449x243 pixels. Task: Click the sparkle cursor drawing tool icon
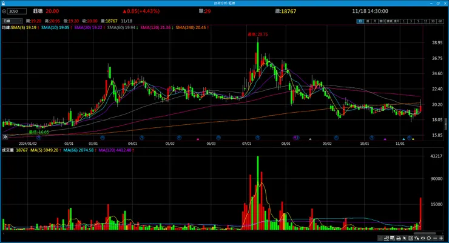pyautogui.click(x=417, y=238)
